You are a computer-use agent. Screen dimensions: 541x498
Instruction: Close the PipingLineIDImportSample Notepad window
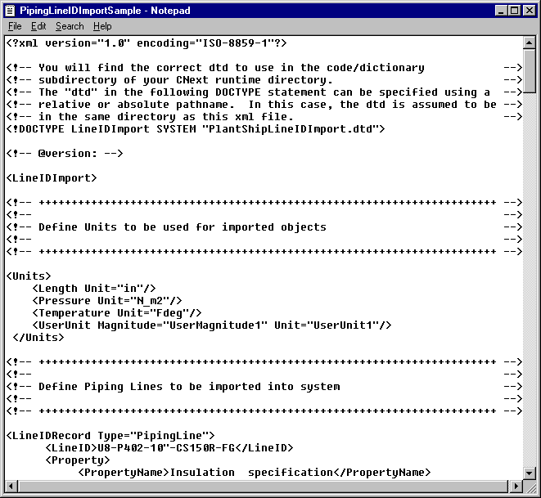tap(530, 11)
